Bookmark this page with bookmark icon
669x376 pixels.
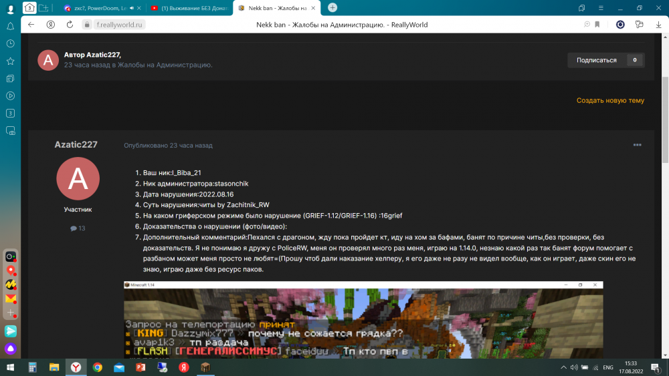pyautogui.click(x=597, y=25)
